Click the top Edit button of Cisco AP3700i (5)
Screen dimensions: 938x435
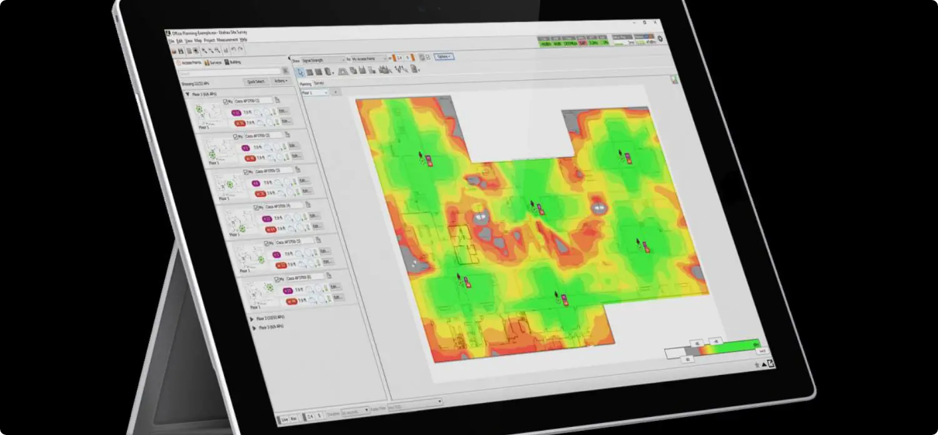coord(325,251)
